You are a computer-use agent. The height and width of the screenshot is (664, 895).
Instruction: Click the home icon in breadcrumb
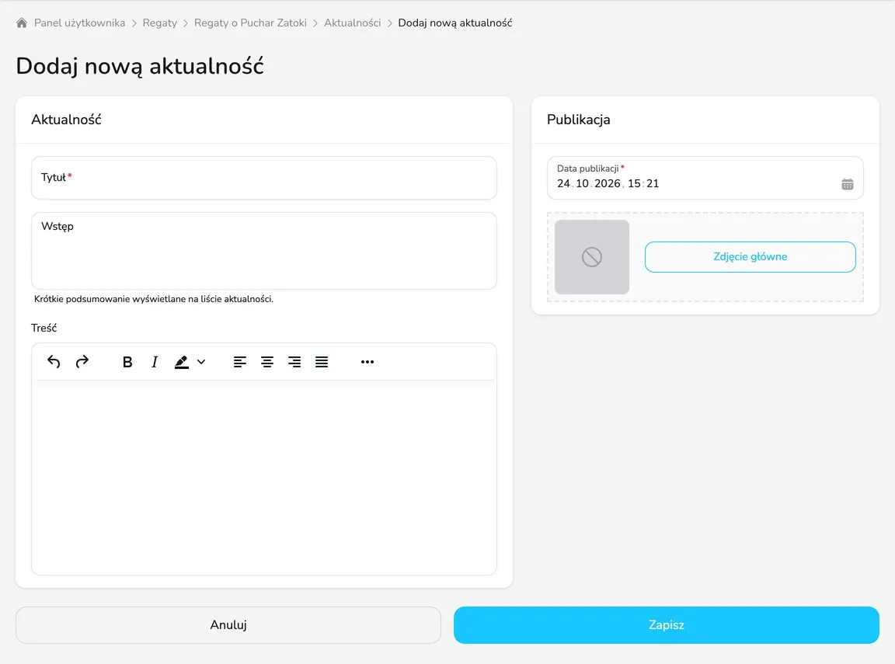(22, 23)
